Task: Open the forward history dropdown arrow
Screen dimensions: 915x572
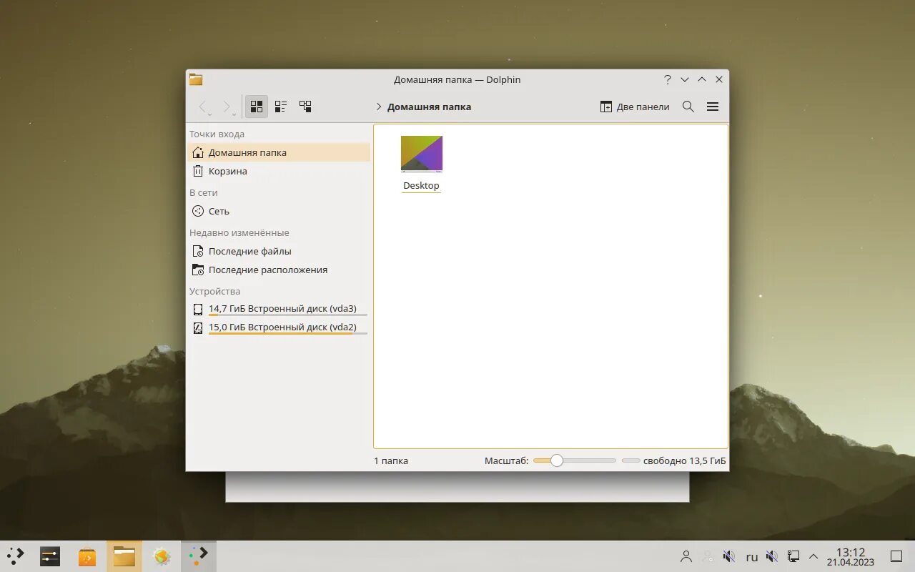Action: 234,114
